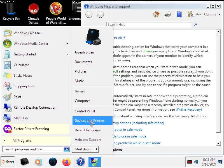The image size is (224, 168).
Task: Open Chuzzle Deluxe desktop icon
Action: (33, 14)
